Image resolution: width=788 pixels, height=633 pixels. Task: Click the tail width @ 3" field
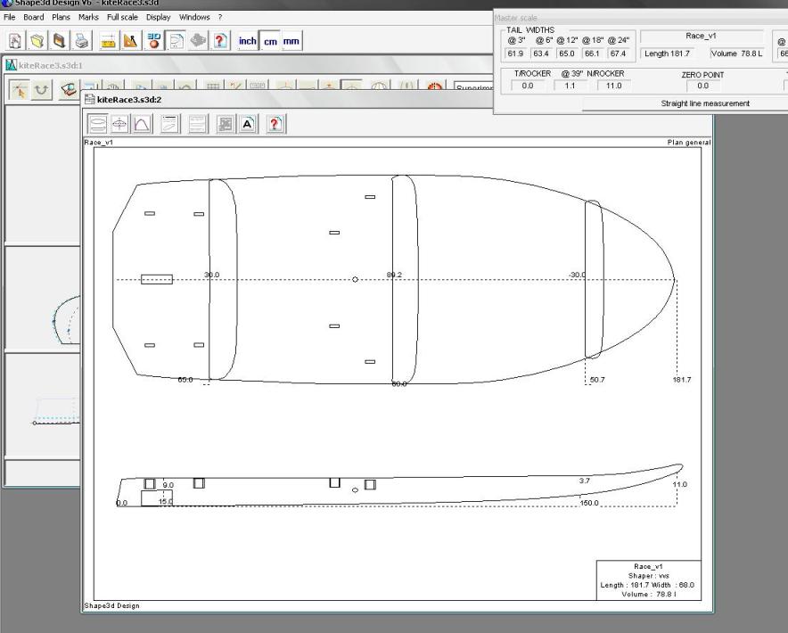(x=515, y=53)
